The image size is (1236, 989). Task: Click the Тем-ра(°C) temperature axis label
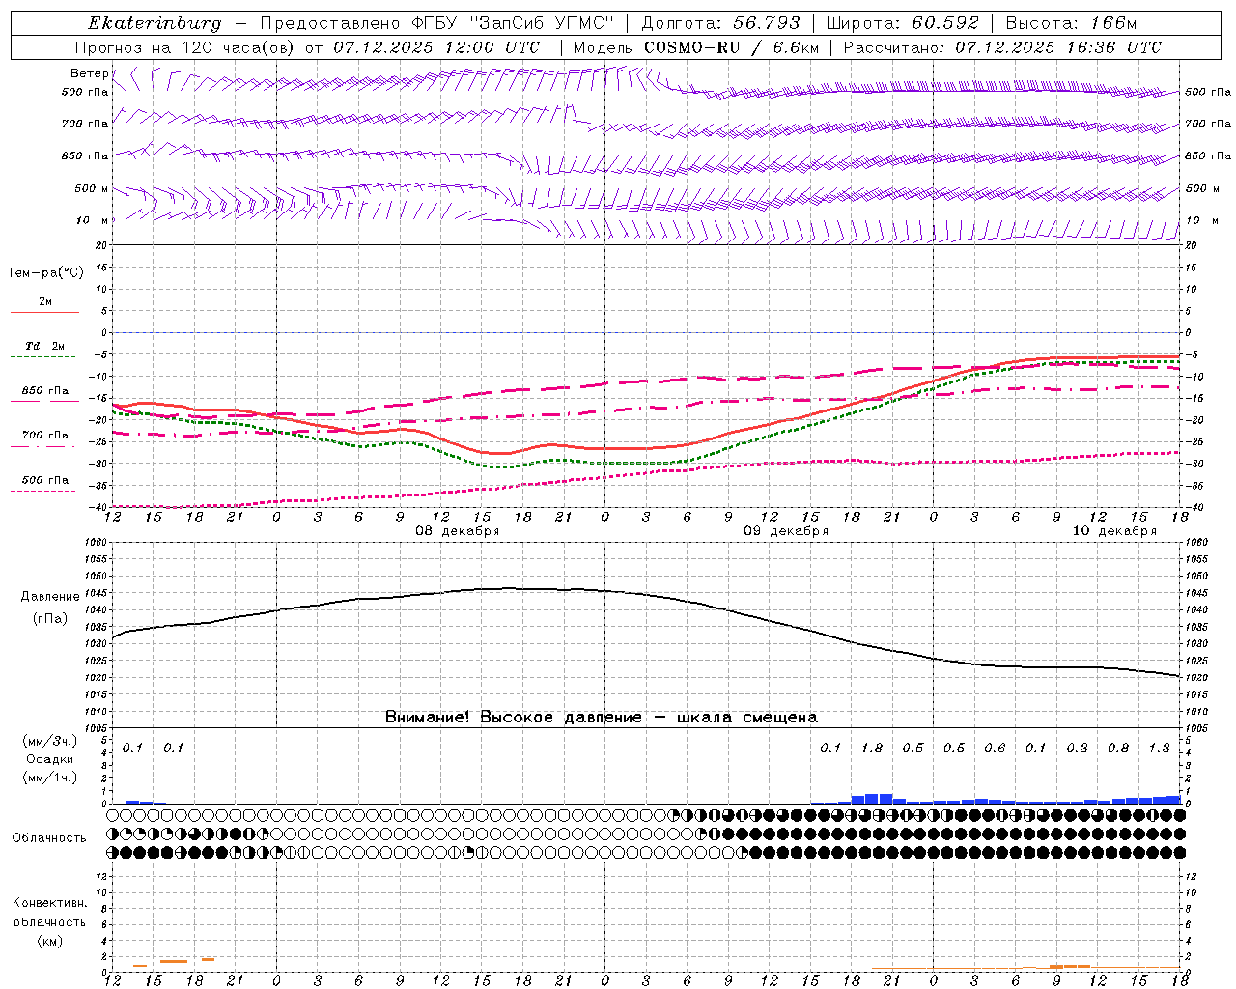[x=45, y=273]
